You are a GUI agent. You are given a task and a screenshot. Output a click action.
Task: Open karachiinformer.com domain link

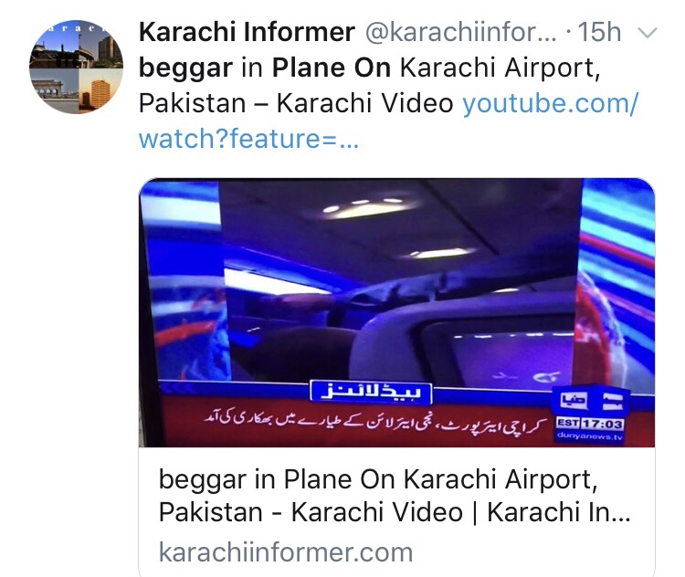(286, 552)
